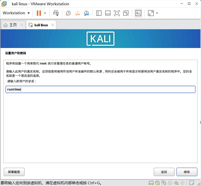This screenshot has width=201, height=186.
Task: Close the VMware Workstation window
Action: (196, 4)
